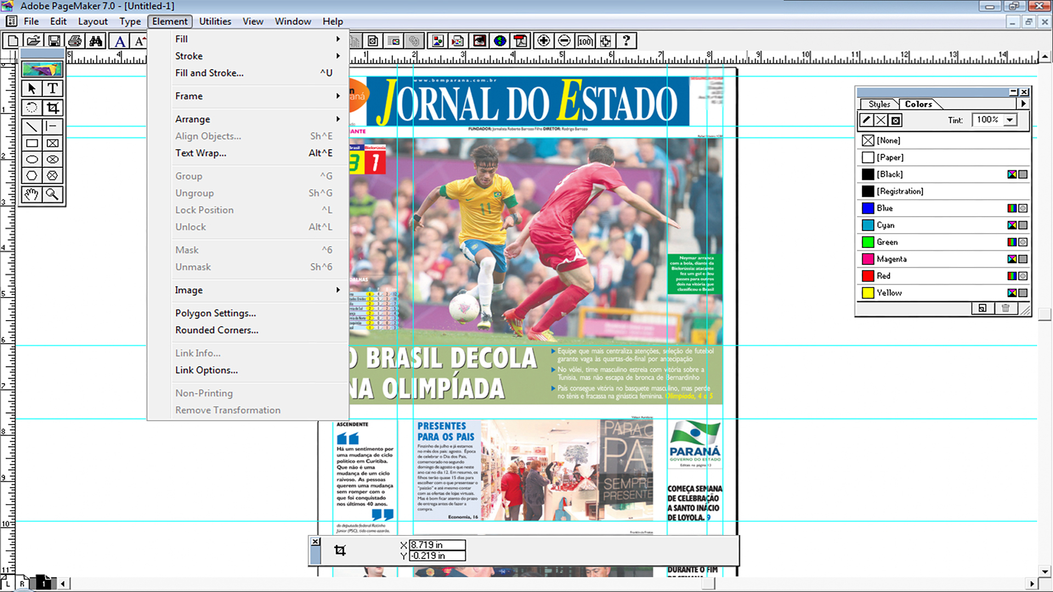Toggle the Both fill and stroke button
1053x592 pixels.
(x=896, y=120)
